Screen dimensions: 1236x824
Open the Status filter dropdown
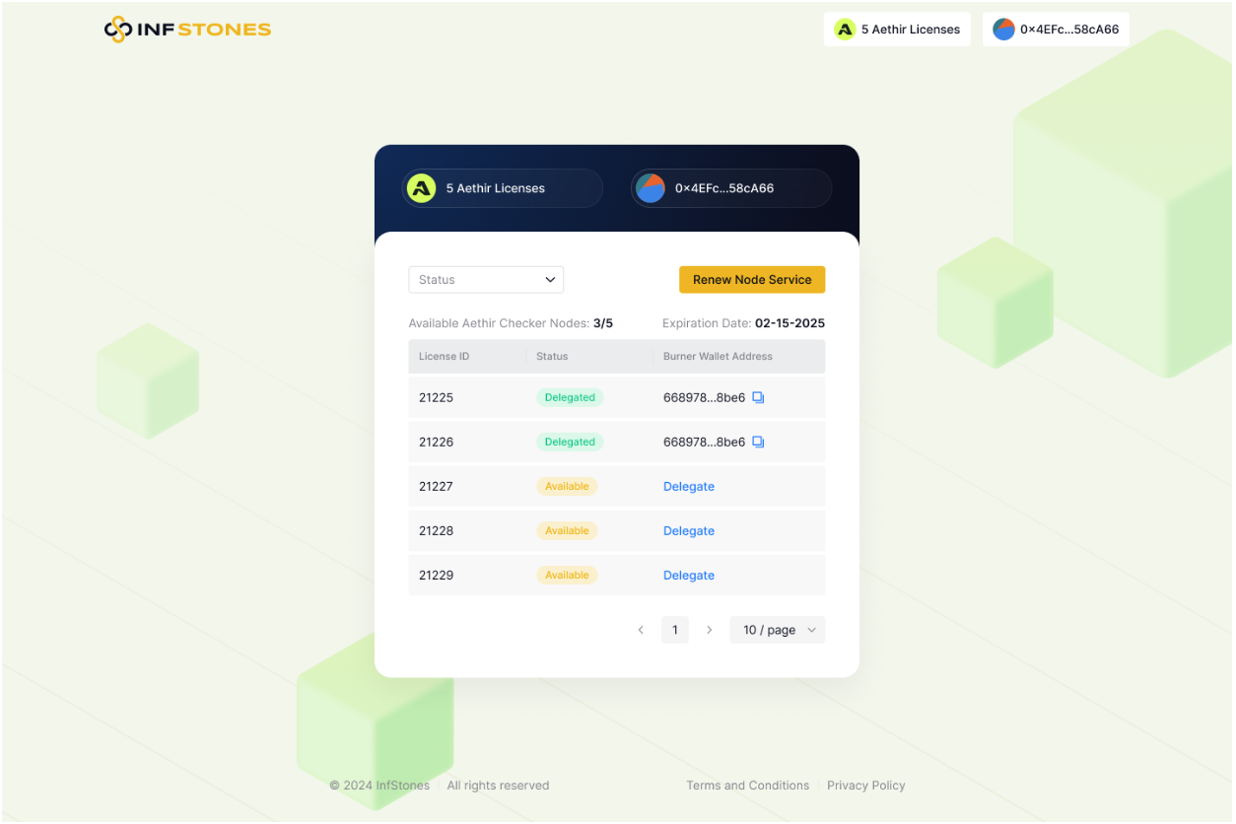[486, 280]
